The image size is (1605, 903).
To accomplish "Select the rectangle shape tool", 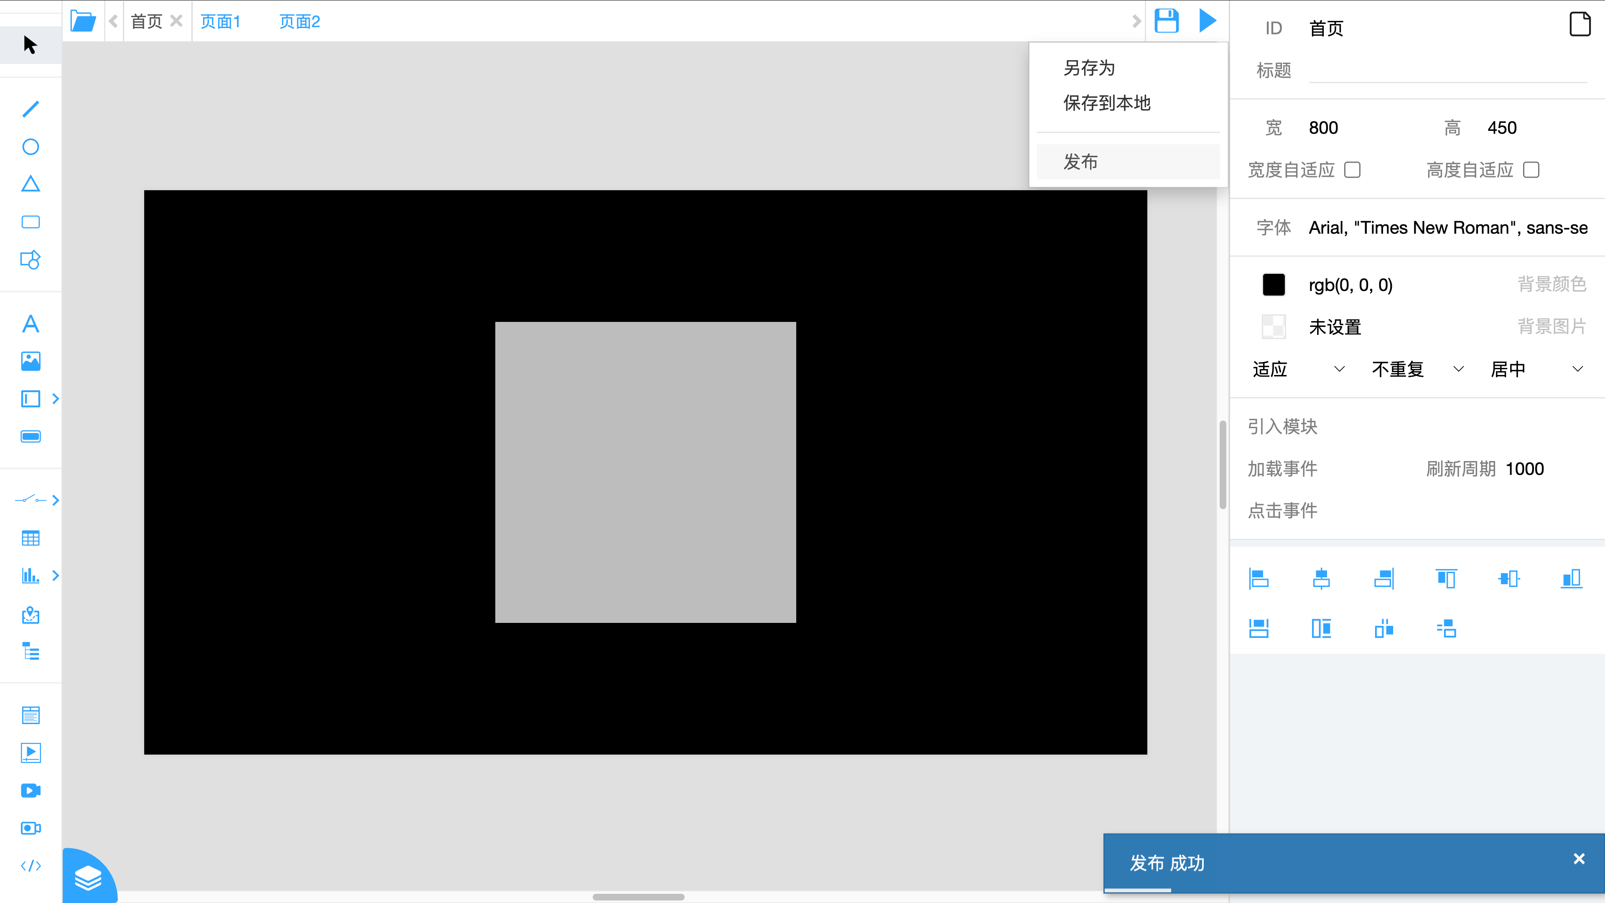I will 31,222.
